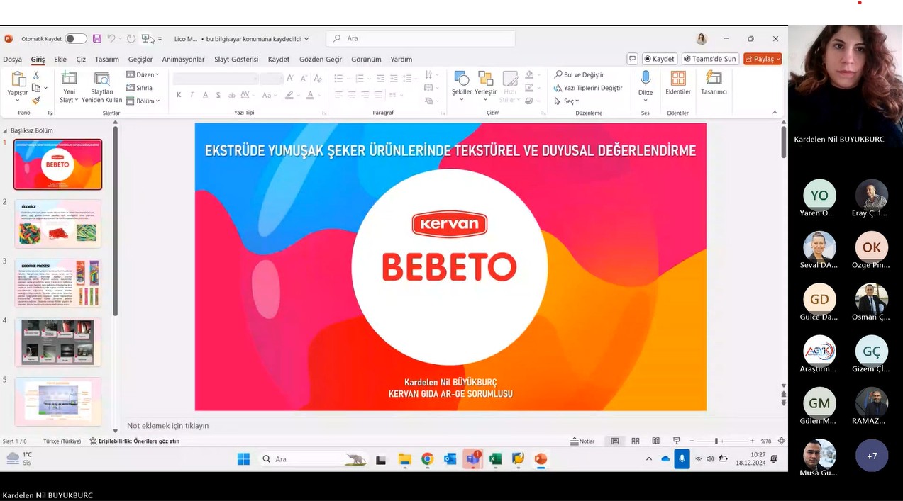The height and width of the screenshot is (501, 903).
Task: Toggle the Notlar notes pane
Action: 582,441
